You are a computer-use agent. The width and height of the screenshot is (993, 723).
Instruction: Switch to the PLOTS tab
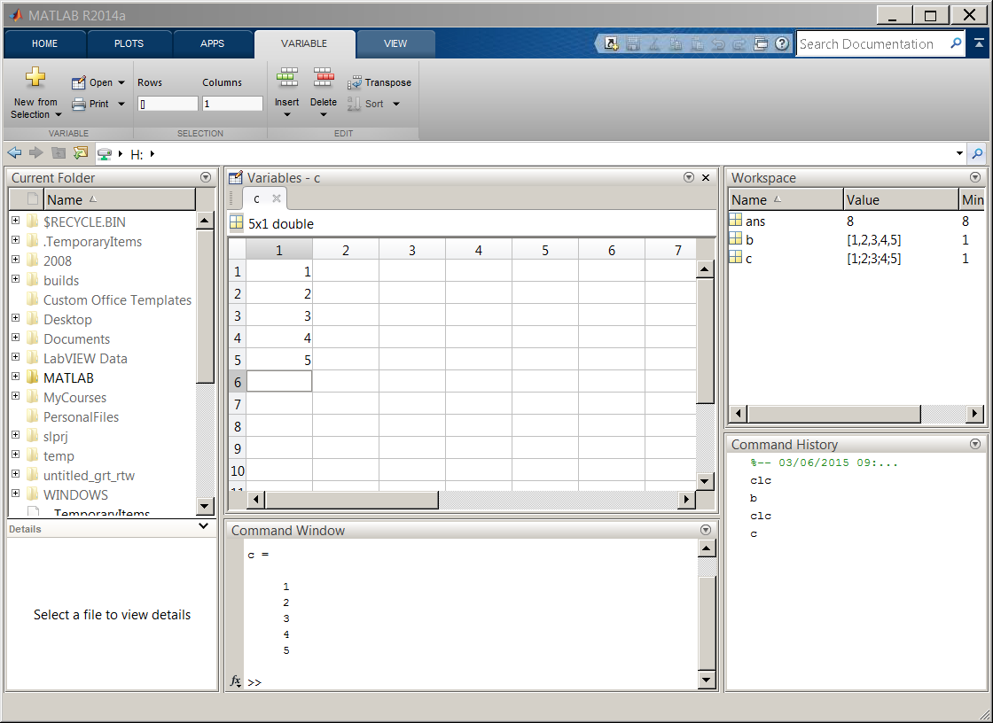[x=129, y=43]
